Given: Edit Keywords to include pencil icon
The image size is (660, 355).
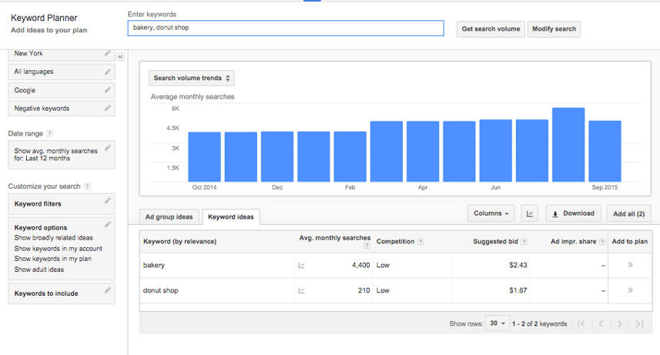Looking at the screenshot, I should coord(108,290).
